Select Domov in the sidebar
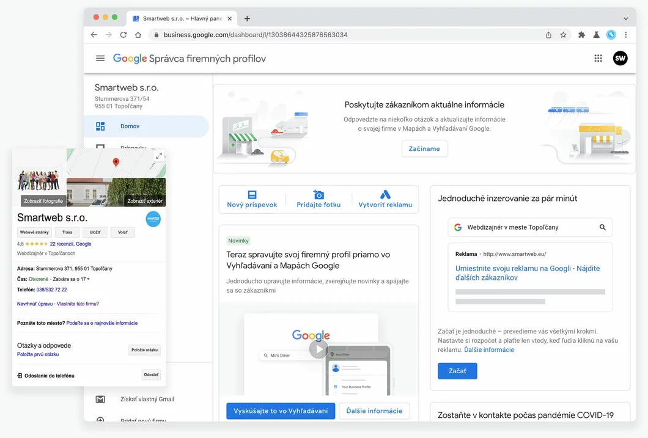The width and height of the screenshot is (648, 438). pyautogui.click(x=146, y=126)
